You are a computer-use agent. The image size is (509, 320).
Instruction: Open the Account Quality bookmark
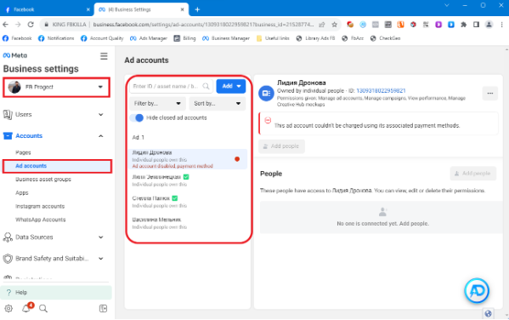(102, 38)
